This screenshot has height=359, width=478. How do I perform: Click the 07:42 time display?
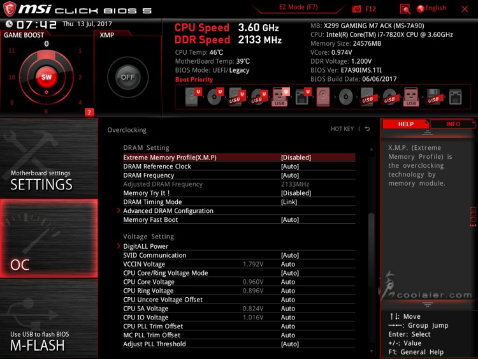[x=36, y=24]
